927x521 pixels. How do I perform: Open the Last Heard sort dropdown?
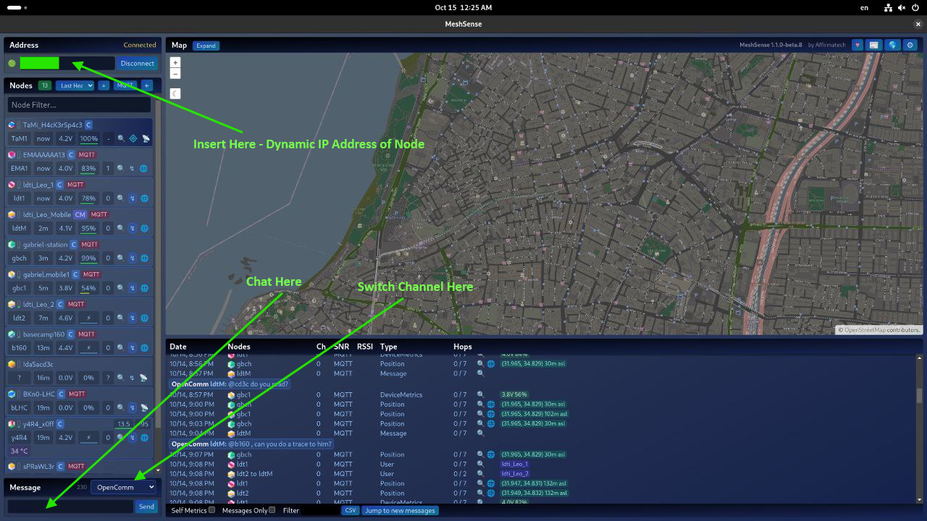[76, 85]
